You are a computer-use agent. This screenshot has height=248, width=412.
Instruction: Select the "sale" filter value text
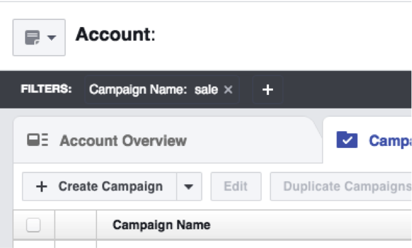point(206,90)
